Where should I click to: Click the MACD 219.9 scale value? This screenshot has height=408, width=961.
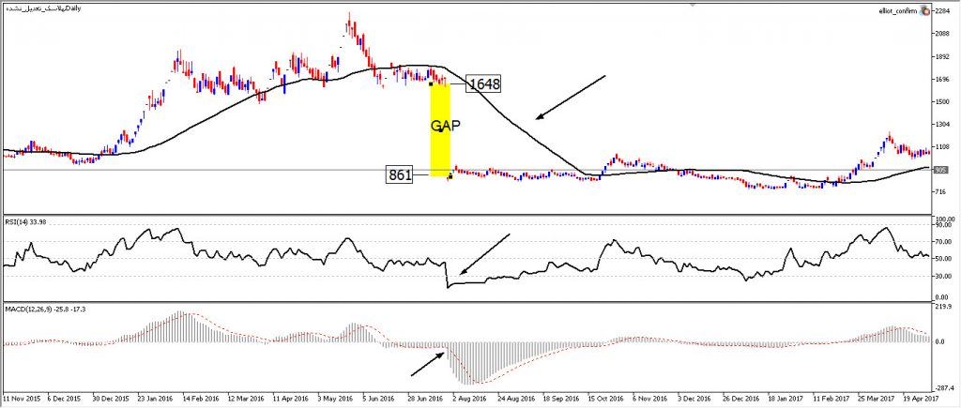[942, 305]
